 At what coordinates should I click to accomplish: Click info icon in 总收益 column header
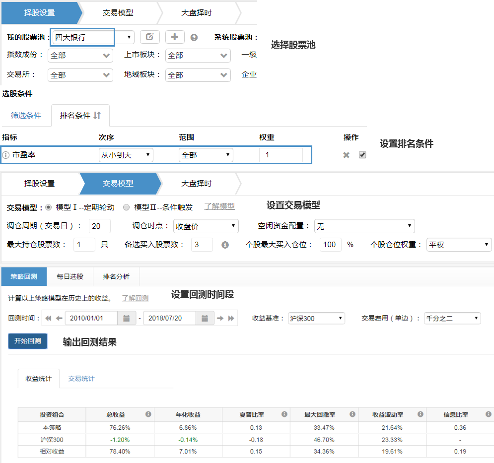point(148,414)
